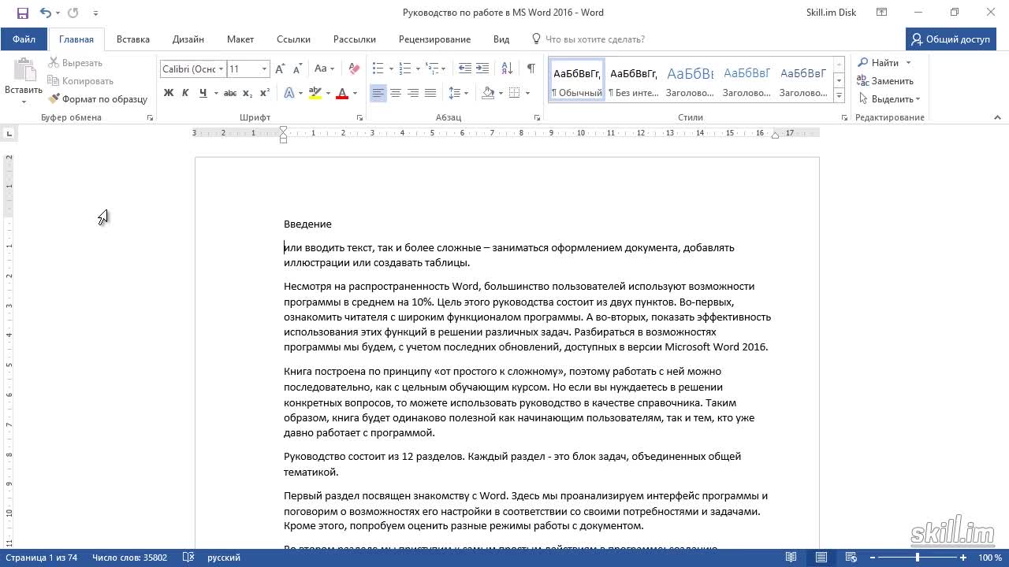Image resolution: width=1009 pixels, height=567 pixels.
Task: Apply the Обычный style
Action: click(577, 81)
